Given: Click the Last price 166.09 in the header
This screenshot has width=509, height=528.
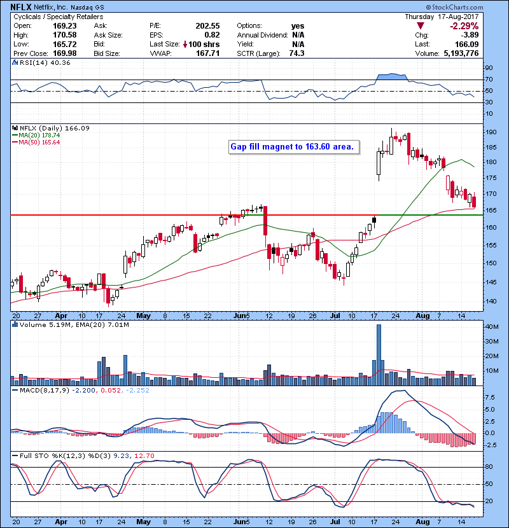Looking at the screenshot, I should click(x=466, y=45).
